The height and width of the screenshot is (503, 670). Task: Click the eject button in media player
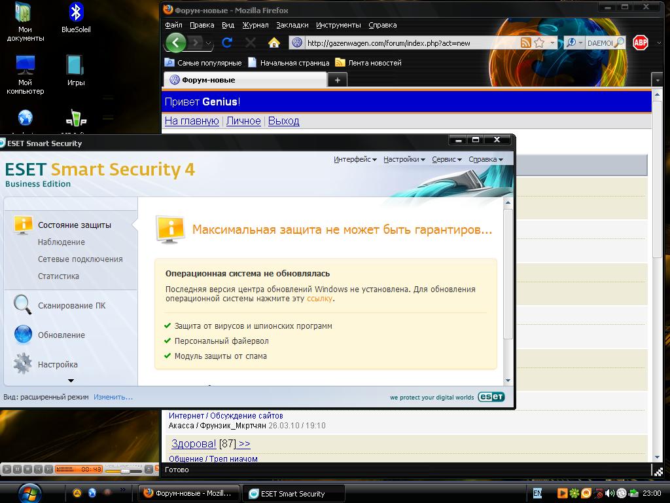149,469
